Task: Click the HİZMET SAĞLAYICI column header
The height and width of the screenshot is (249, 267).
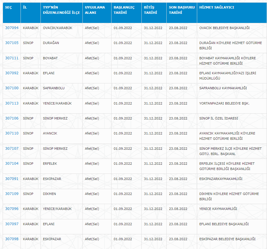Action: [x=232, y=13]
